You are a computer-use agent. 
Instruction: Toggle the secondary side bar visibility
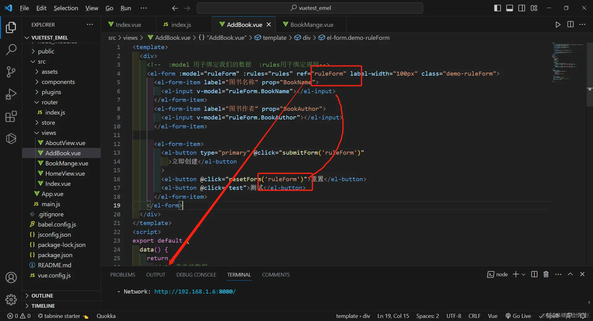coord(522,8)
